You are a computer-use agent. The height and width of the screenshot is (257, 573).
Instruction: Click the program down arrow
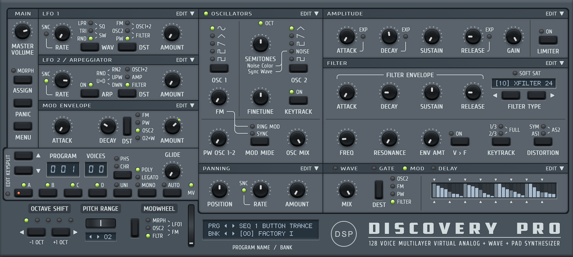point(38,170)
